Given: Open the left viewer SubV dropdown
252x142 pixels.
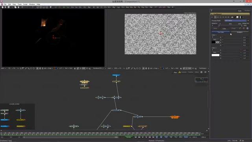Looking at the screenshot, I should [x=3, y=68].
